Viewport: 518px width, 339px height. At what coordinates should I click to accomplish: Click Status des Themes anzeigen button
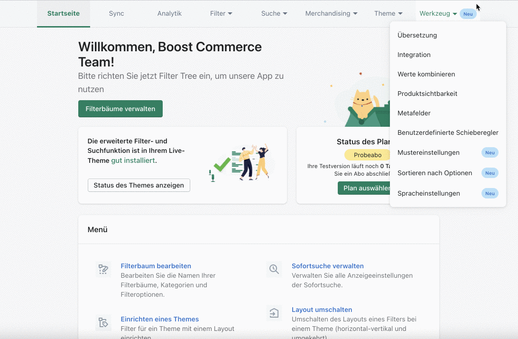point(139,185)
